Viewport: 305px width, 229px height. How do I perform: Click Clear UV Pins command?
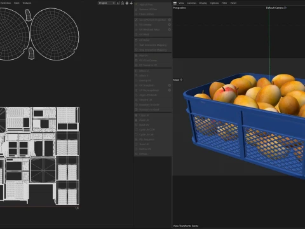coord(153,14)
